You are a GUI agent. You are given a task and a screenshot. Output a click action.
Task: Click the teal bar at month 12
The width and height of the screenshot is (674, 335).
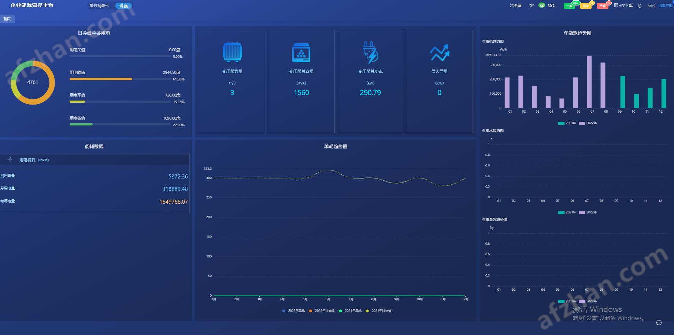tap(664, 94)
